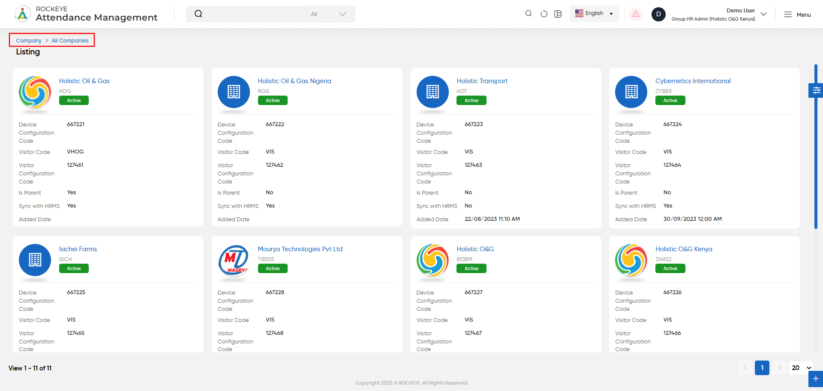Open Holistic Oil & Gas company title
Viewport: 823px width, 391px height.
[x=84, y=81]
